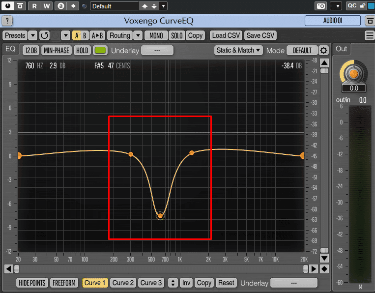Select the Curve 1 tab
The image size is (375, 293).
tap(95, 283)
